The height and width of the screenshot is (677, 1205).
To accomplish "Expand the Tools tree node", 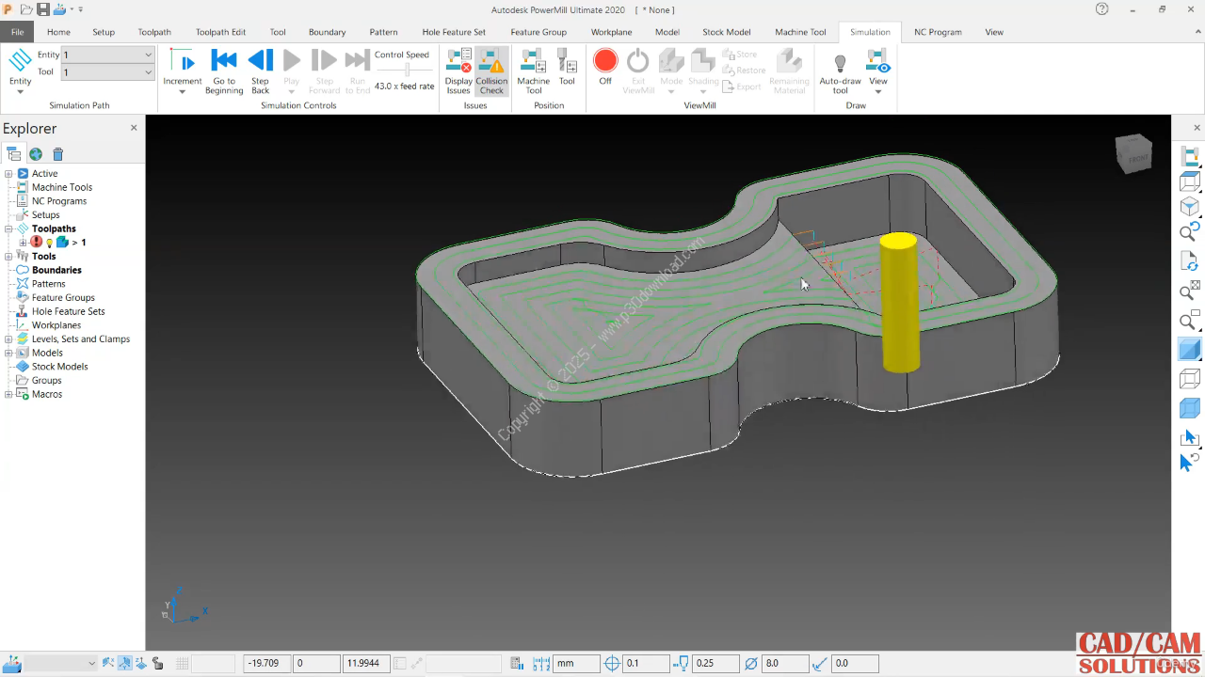I will 8,256.
